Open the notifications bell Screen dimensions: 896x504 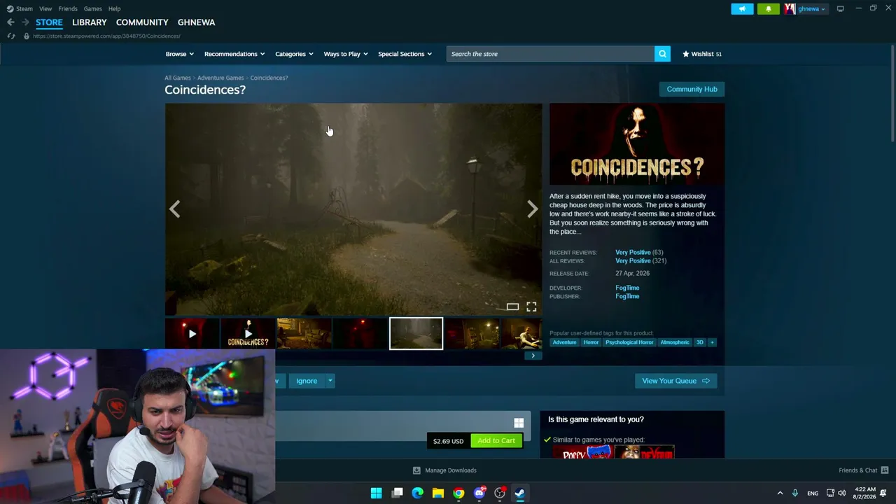[x=768, y=8]
